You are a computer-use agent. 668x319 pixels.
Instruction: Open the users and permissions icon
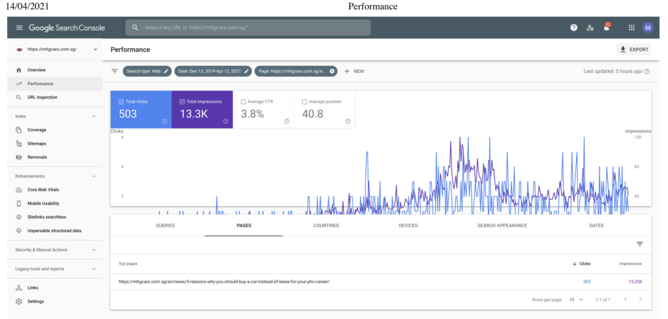(590, 27)
